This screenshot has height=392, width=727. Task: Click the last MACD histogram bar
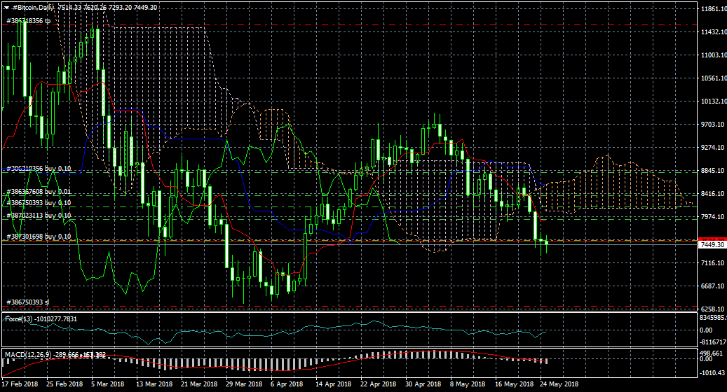pyautogui.click(x=546, y=360)
